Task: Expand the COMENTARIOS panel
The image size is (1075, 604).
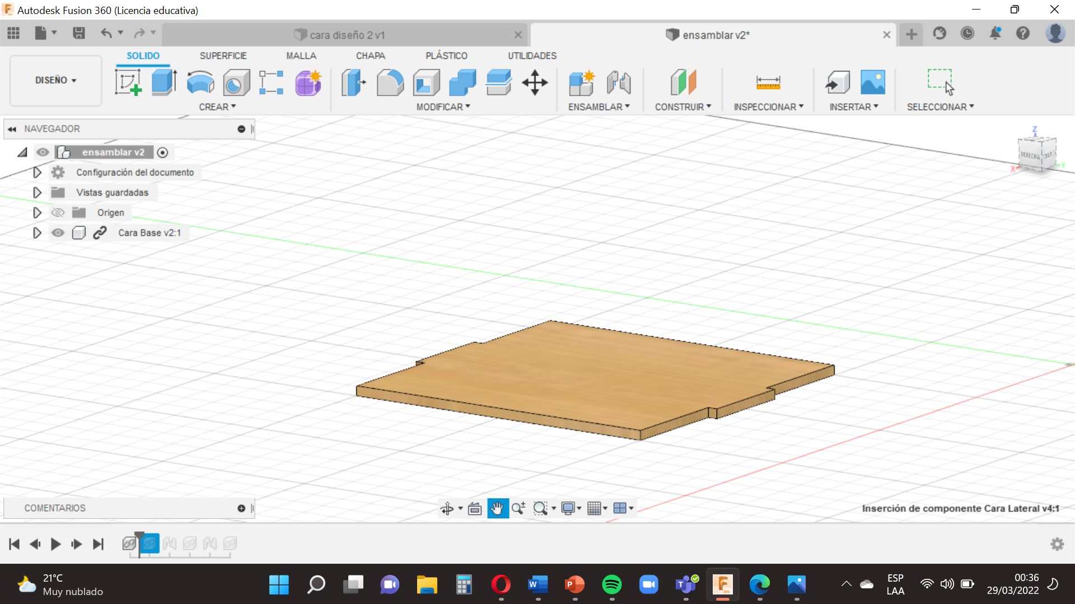Action: (241, 508)
